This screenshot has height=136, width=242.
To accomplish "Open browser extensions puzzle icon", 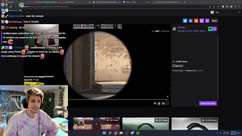I will point(223,7).
